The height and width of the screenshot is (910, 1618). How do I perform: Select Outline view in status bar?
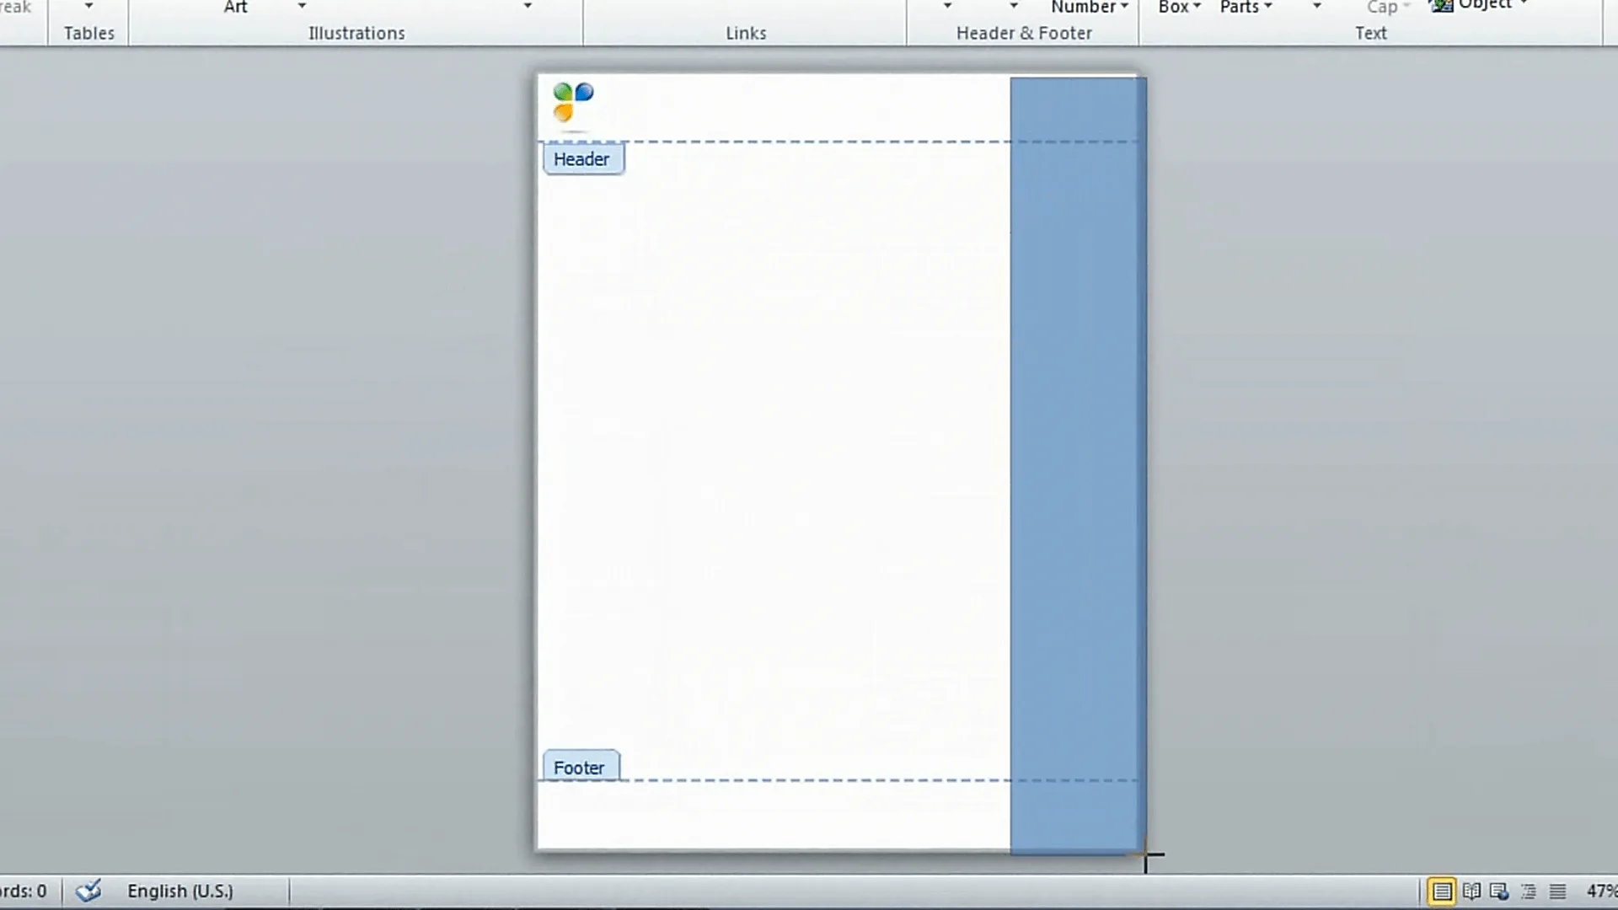click(x=1529, y=891)
